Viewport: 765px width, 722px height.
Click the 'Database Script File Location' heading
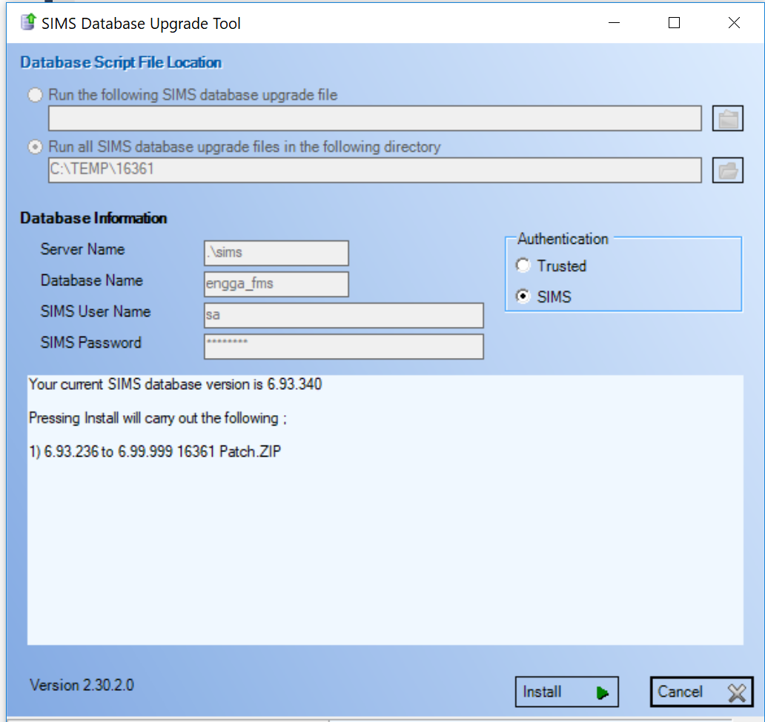(x=121, y=62)
